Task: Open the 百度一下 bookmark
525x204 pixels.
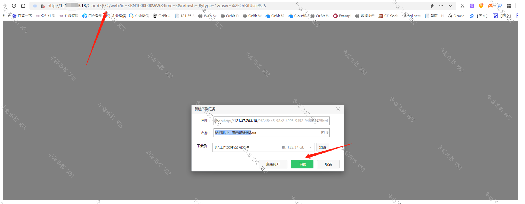Action: pyautogui.click(x=22, y=16)
